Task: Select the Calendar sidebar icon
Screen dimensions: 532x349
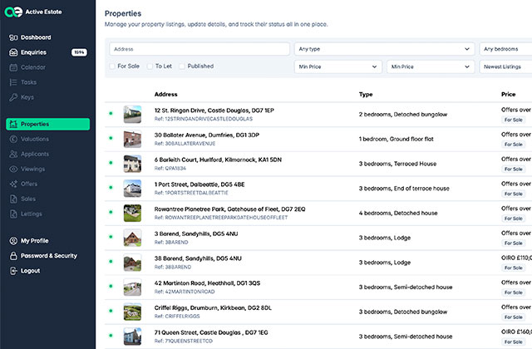Action: (x=13, y=67)
